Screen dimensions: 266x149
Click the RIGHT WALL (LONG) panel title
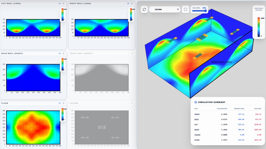click(x=81, y=3)
